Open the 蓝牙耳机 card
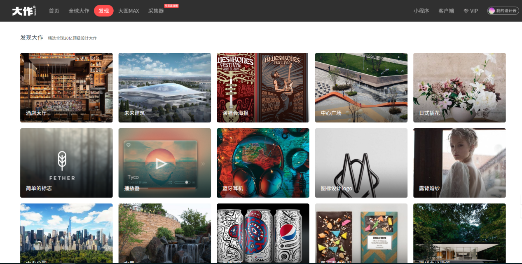The height and width of the screenshot is (264, 522). (x=263, y=163)
